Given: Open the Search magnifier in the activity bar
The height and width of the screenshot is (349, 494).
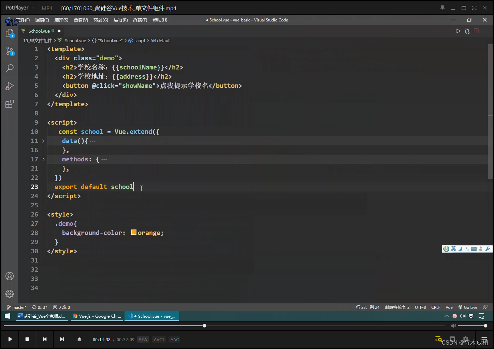Looking at the screenshot, I should click(x=10, y=68).
